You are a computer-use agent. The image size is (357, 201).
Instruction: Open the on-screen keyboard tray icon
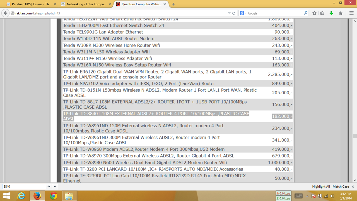[x=298, y=196]
